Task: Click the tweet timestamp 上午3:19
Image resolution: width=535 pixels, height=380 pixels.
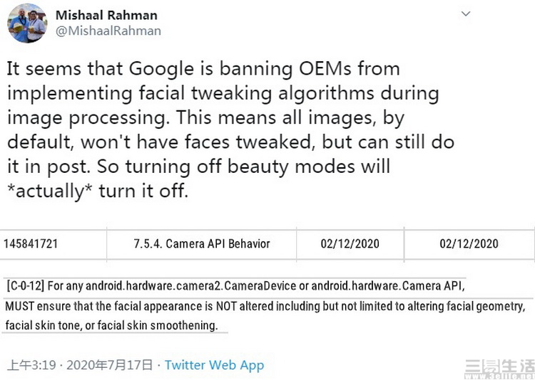Action: tap(32, 365)
